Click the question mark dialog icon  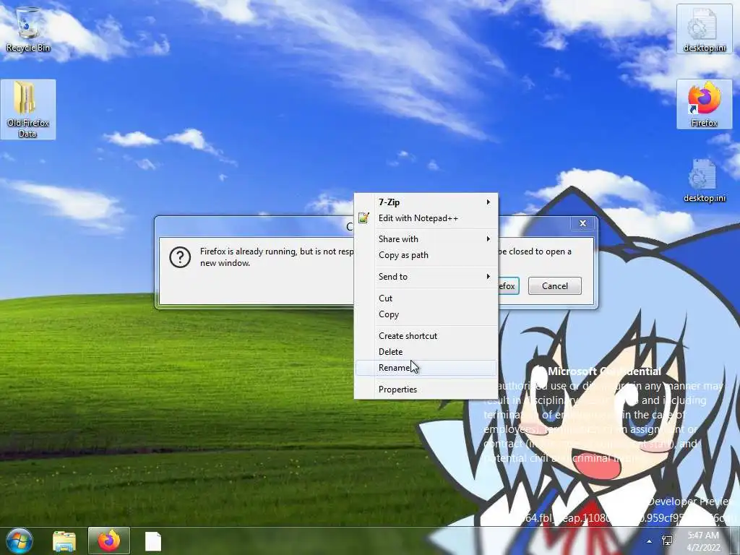180,257
